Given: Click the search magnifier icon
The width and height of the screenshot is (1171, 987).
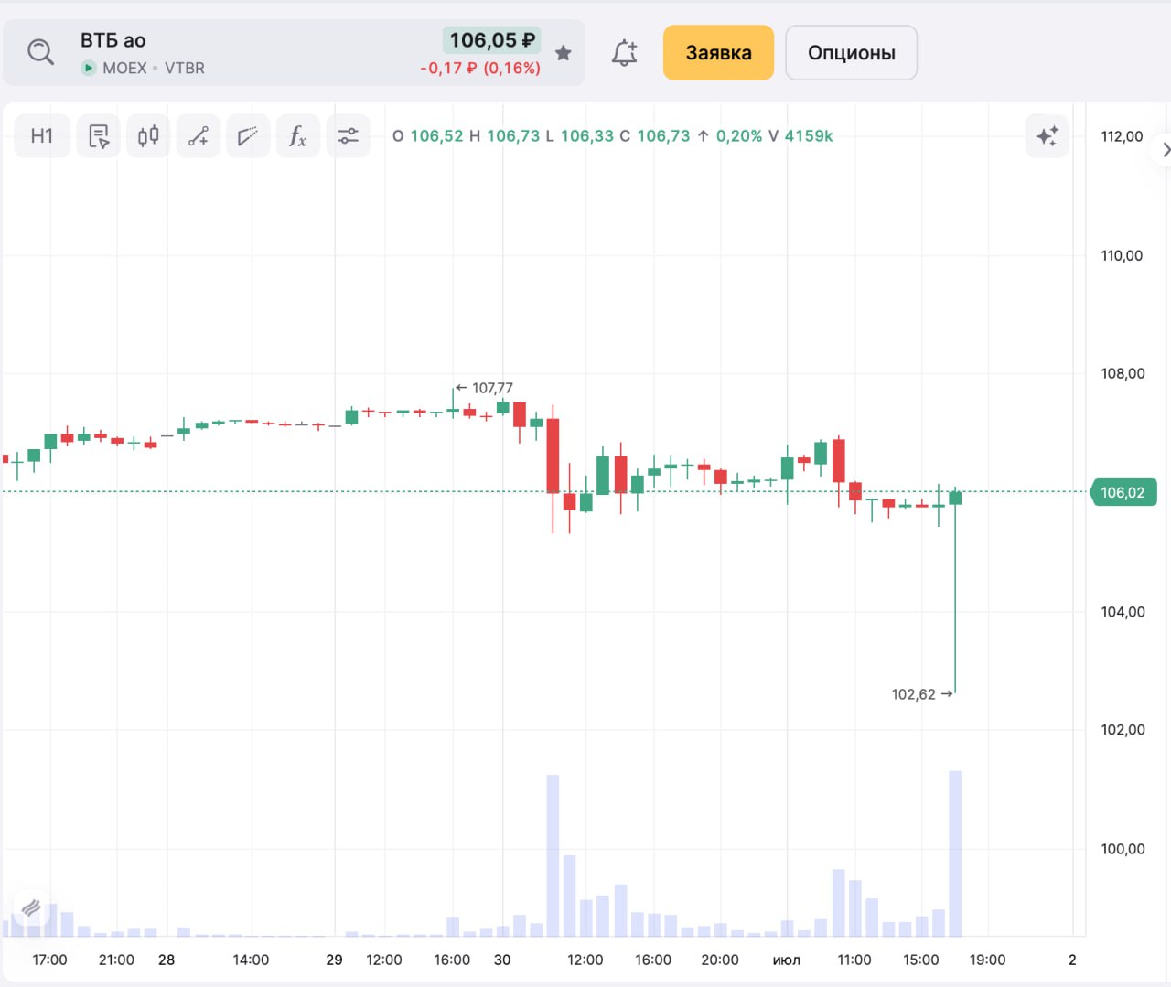Looking at the screenshot, I should (40, 52).
